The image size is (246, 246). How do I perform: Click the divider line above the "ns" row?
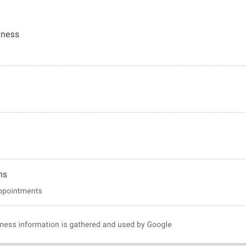(x=123, y=159)
